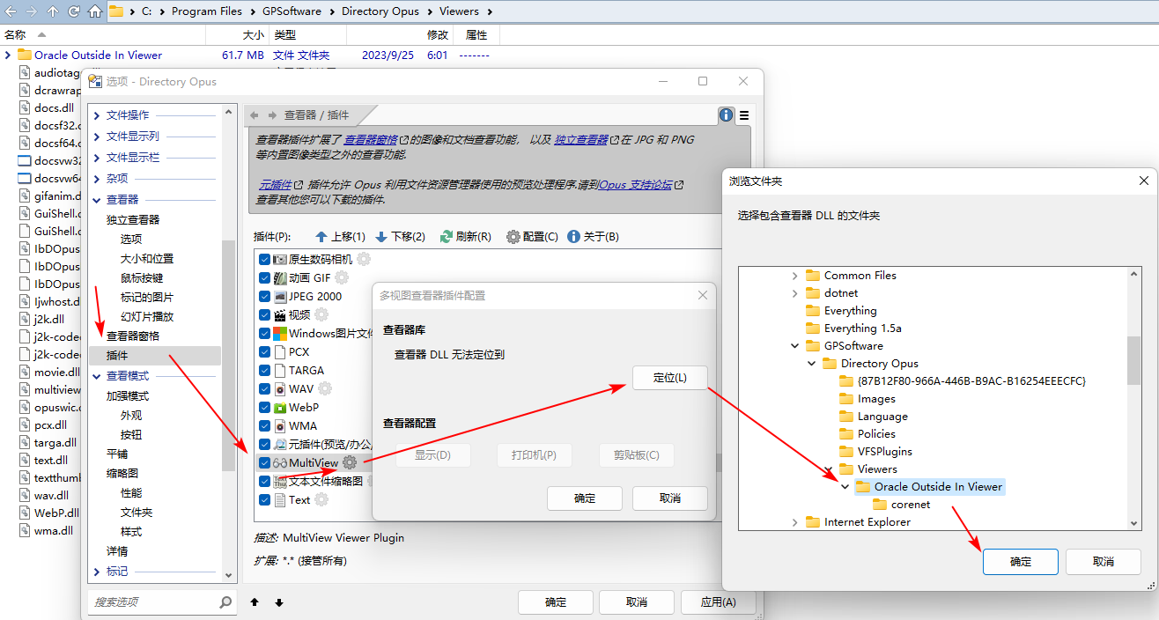1159x620 pixels.
Task: Click 关于(B) about toolbar button
Action: pos(594,237)
